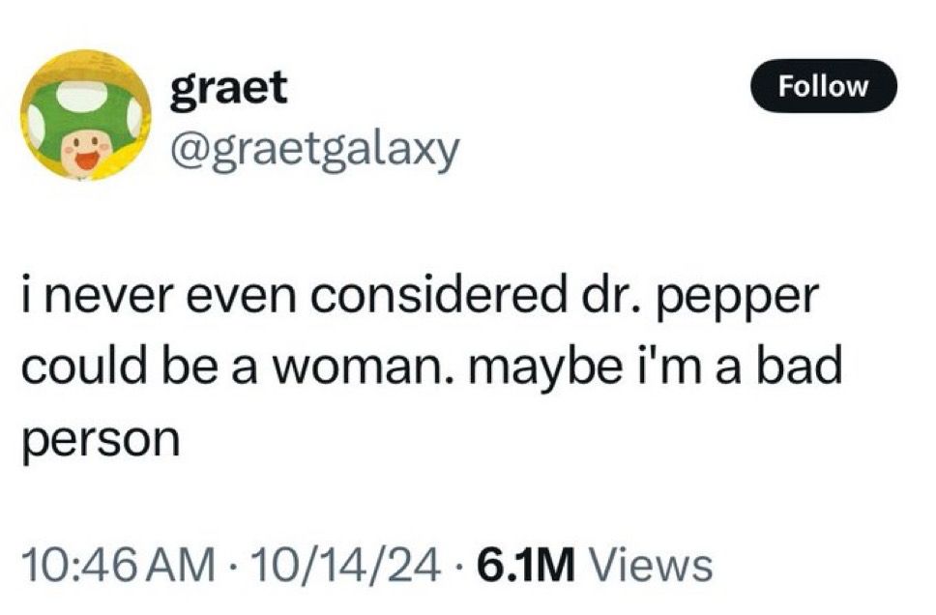This screenshot has width=936, height=615.
Task: Click the word "could" starting second line
Action: (84, 366)
